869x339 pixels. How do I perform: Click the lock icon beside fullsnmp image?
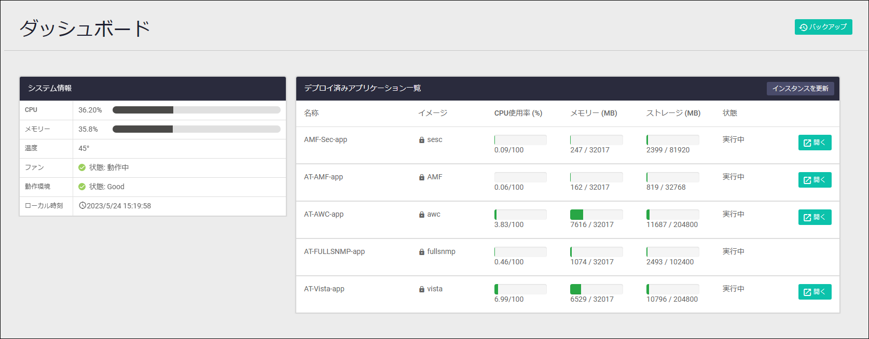pyautogui.click(x=422, y=252)
